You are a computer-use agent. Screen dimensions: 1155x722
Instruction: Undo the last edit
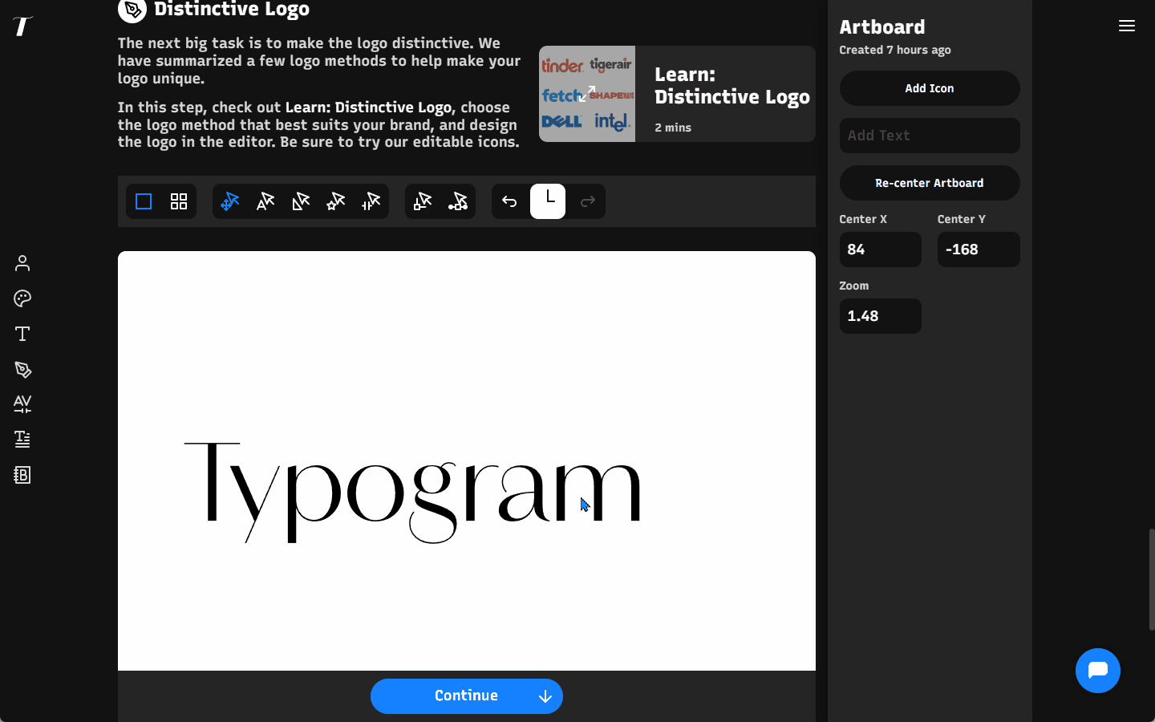(x=509, y=201)
